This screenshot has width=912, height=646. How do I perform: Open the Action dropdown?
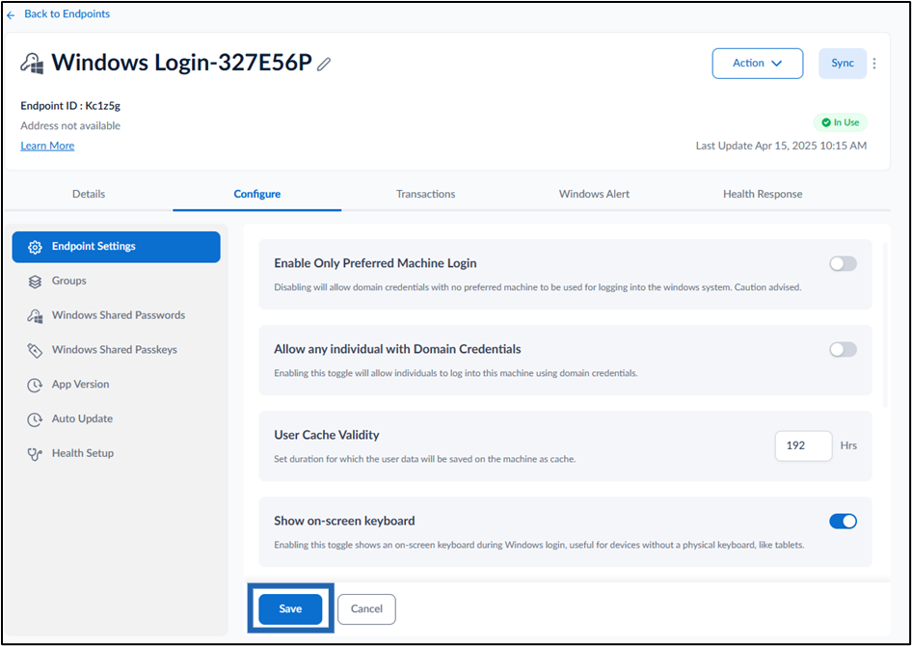tap(758, 64)
